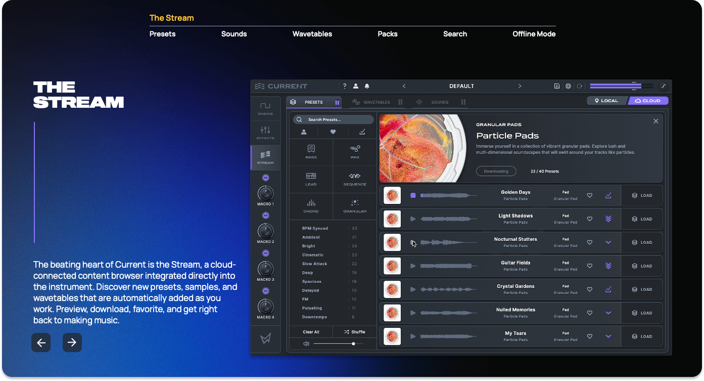Filter presets by Sequence category
This screenshot has width=704, height=381.
click(x=355, y=179)
